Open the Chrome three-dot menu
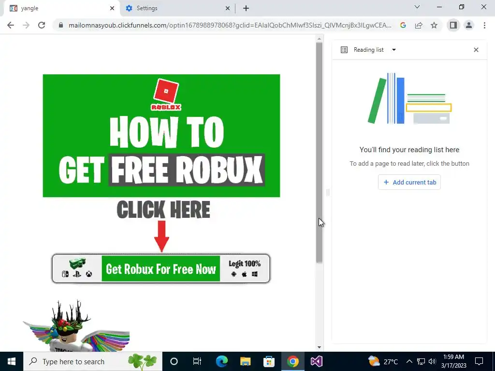 (x=484, y=25)
